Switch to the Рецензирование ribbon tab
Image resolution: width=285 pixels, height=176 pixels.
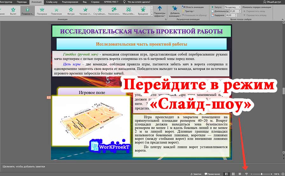(70, 2)
